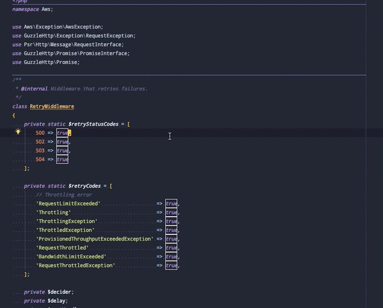Click closing bracket of $retryCodes array
Screen dimensions: 383x308
click(26, 274)
